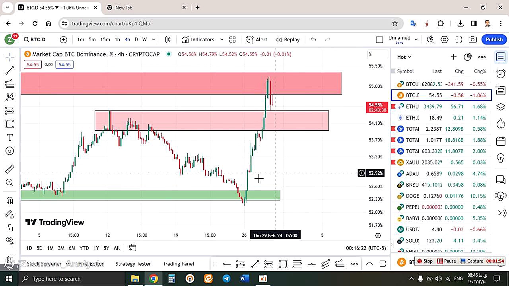This screenshot has width=509, height=286.
Task: Open candle chart style selector
Action: pos(168,39)
